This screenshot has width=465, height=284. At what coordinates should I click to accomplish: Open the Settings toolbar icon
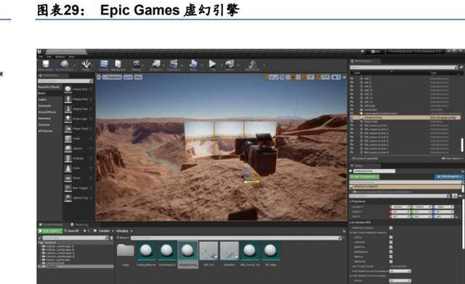click(x=137, y=65)
